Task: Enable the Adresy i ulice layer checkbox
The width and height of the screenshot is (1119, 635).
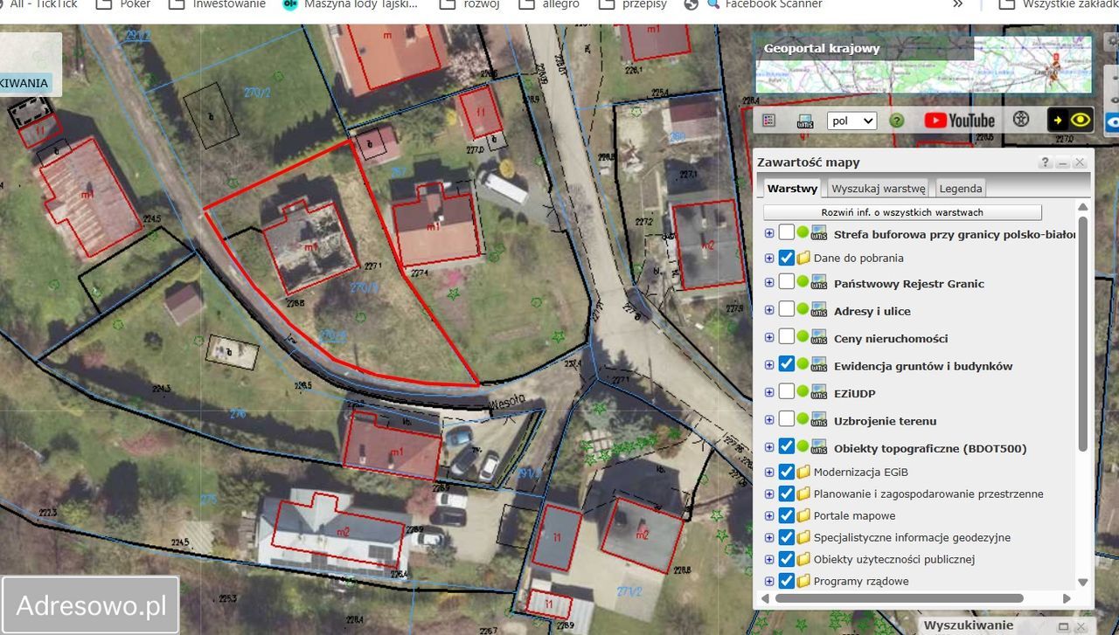Action: [x=787, y=309]
